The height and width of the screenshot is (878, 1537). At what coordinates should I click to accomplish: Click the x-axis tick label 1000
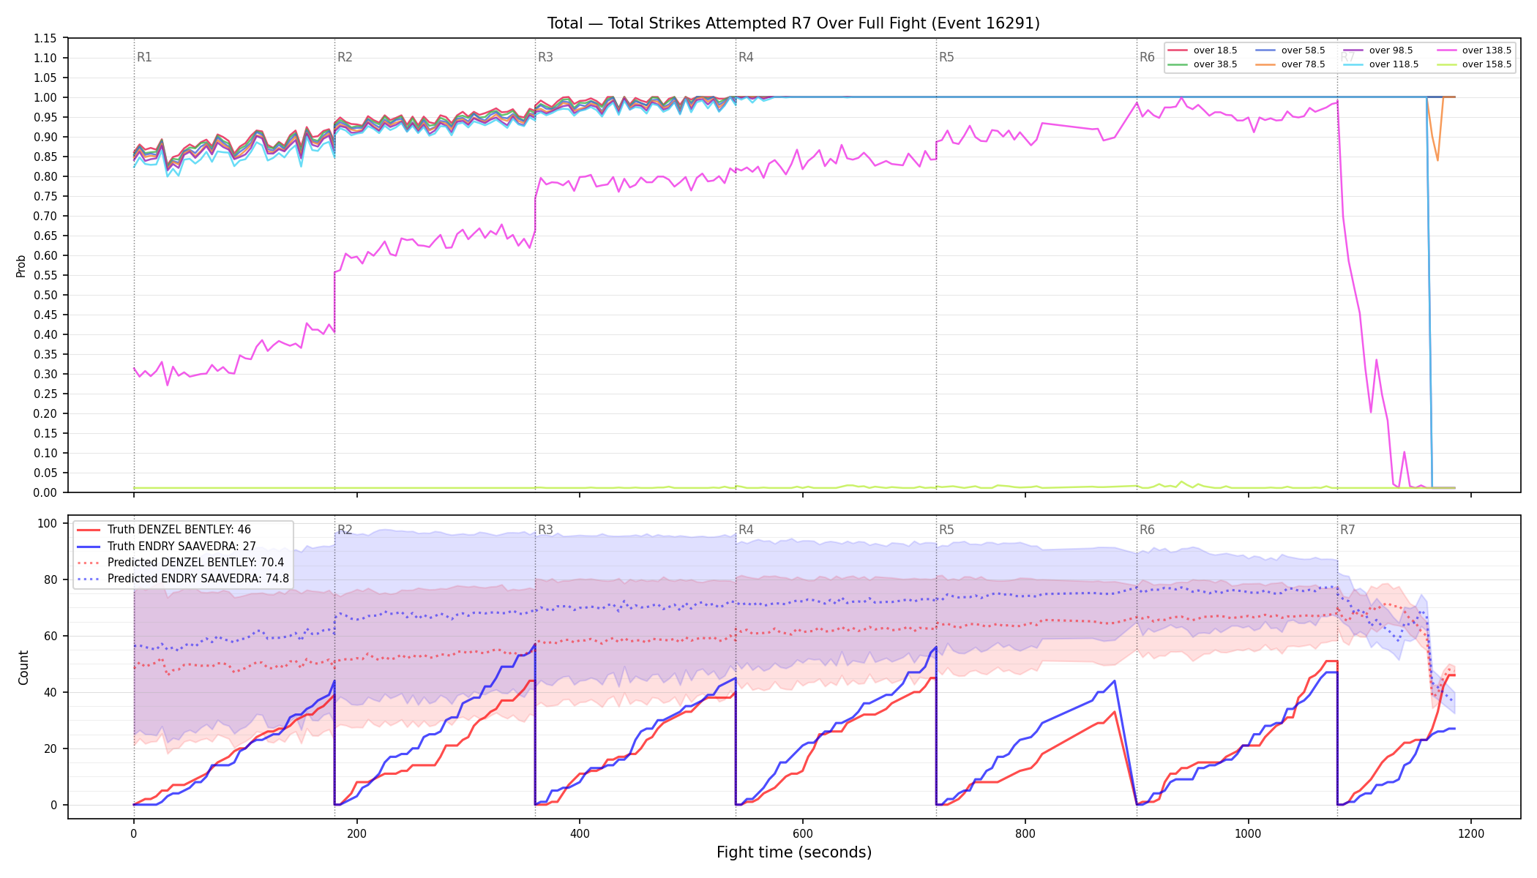tap(1249, 833)
